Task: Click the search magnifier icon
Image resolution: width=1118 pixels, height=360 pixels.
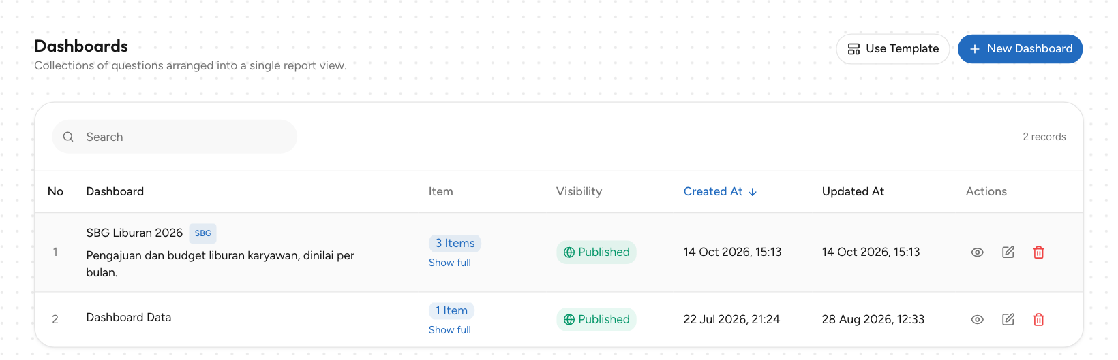Action: [x=68, y=137]
